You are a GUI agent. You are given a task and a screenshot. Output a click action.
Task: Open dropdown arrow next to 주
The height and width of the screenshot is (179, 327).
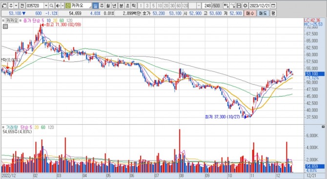click(16, 6)
